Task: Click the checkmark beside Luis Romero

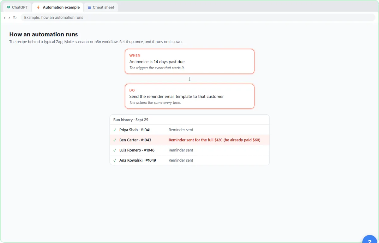Action: tap(115, 150)
